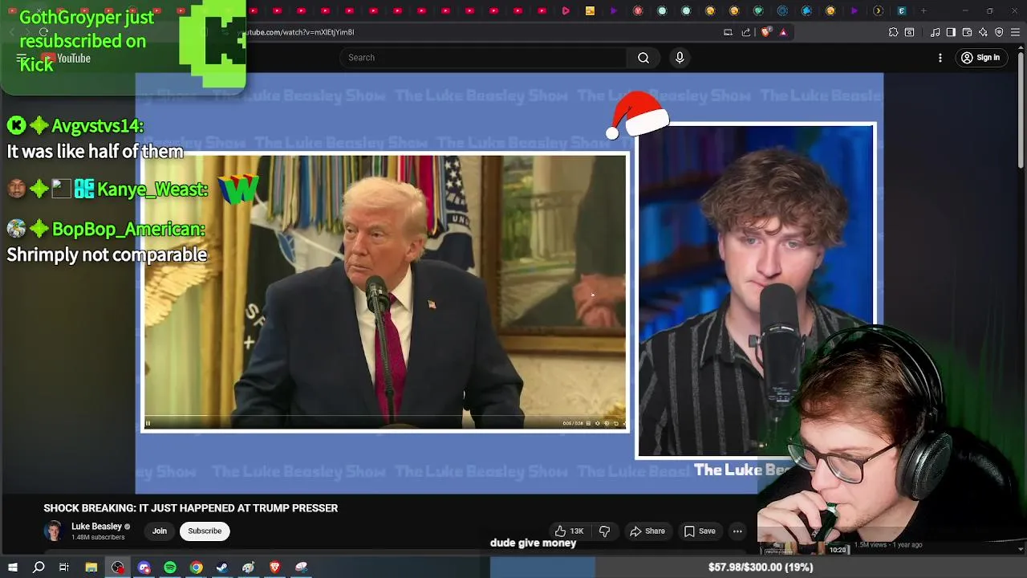
Task: Open Brave playlist music note icon
Action: coord(936,32)
